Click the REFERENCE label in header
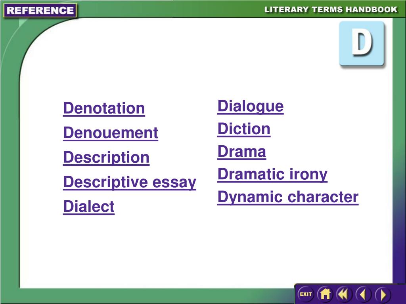406x304 pixels. tap(40, 10)
